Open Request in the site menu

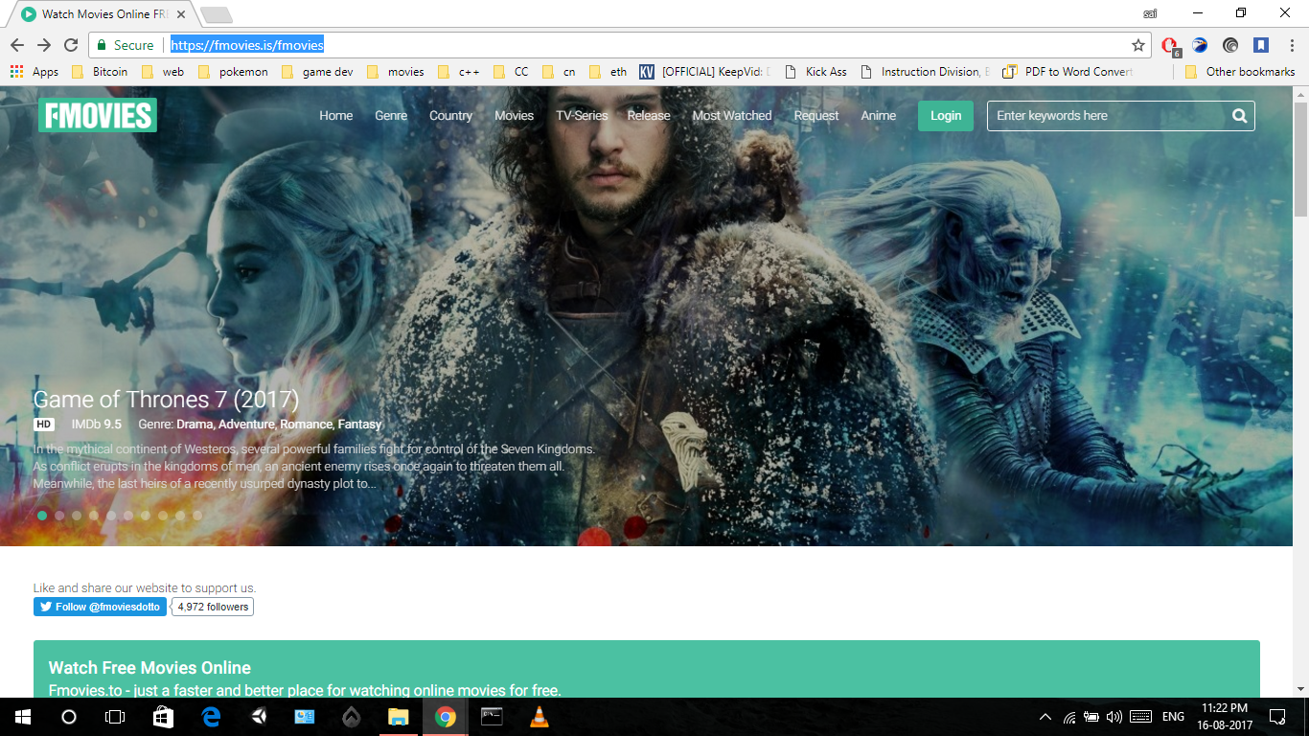816,116
